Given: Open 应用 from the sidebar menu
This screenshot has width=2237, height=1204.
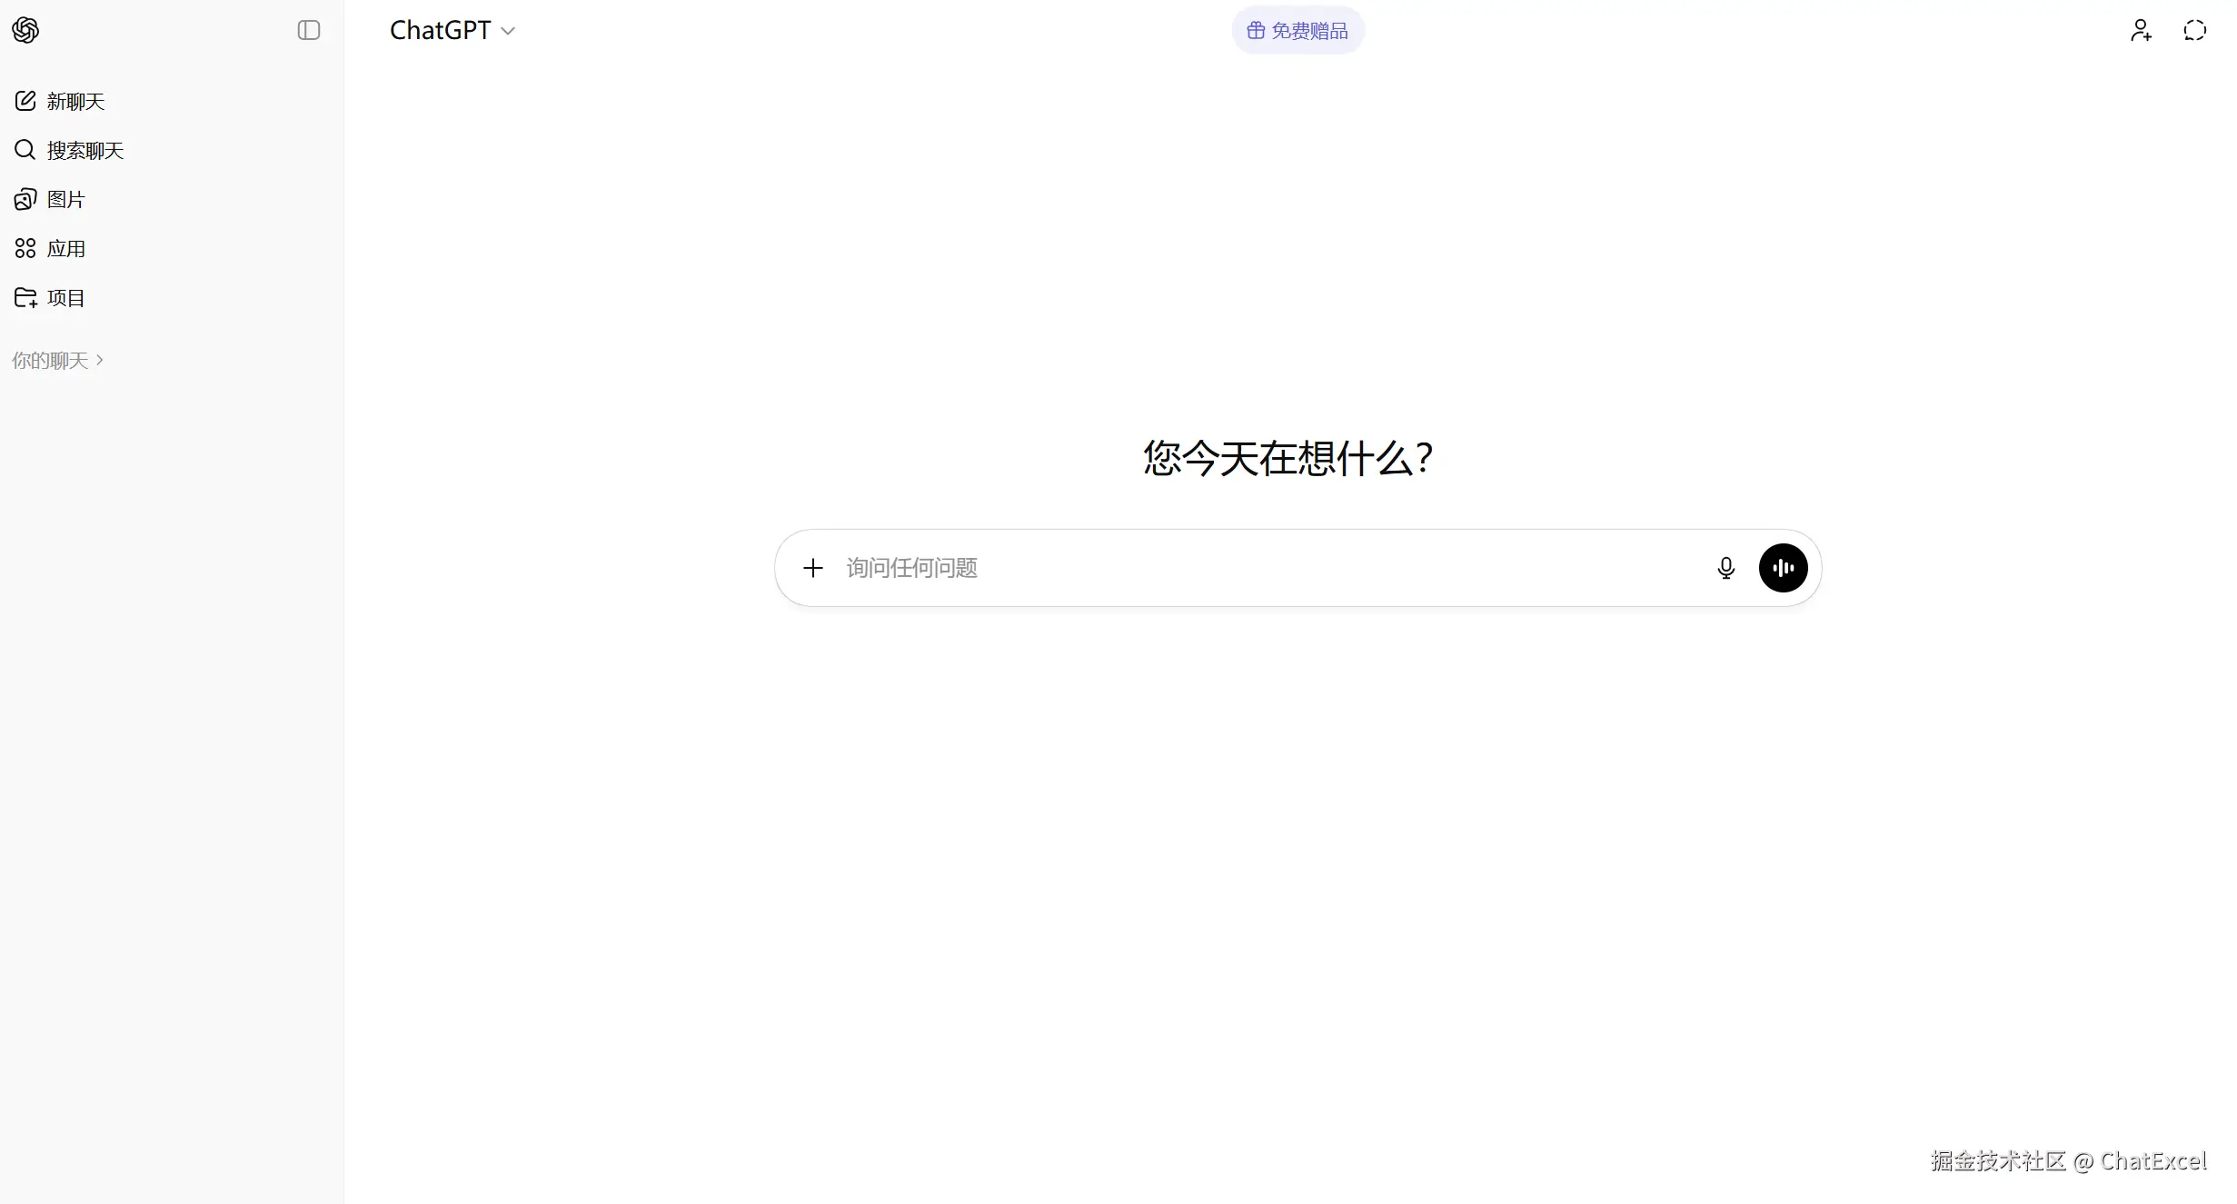Looking at the screenshot, I should coord(66,248).
